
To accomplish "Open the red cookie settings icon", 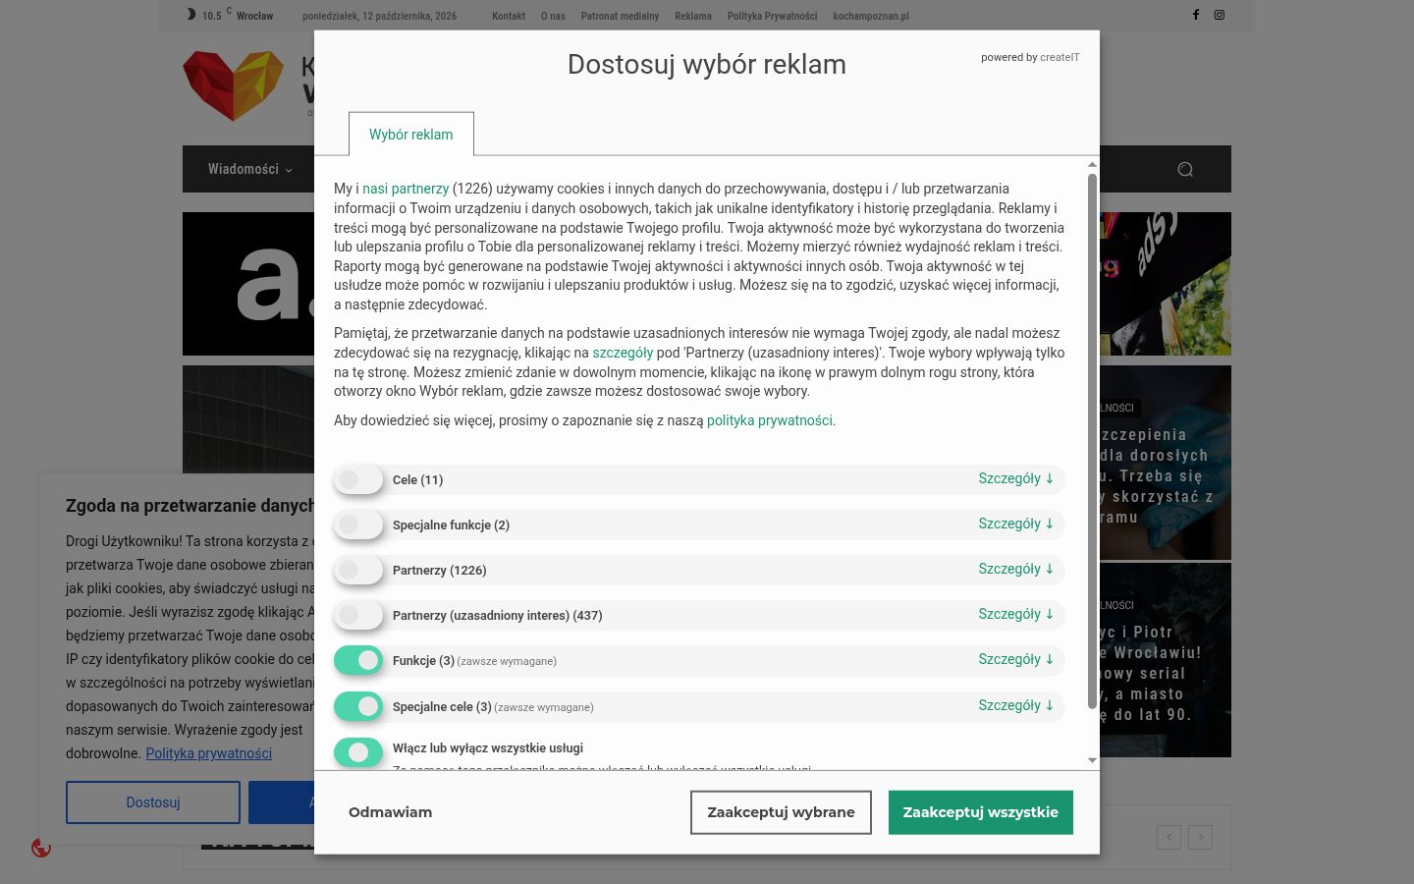I will [x=41, y=848].
